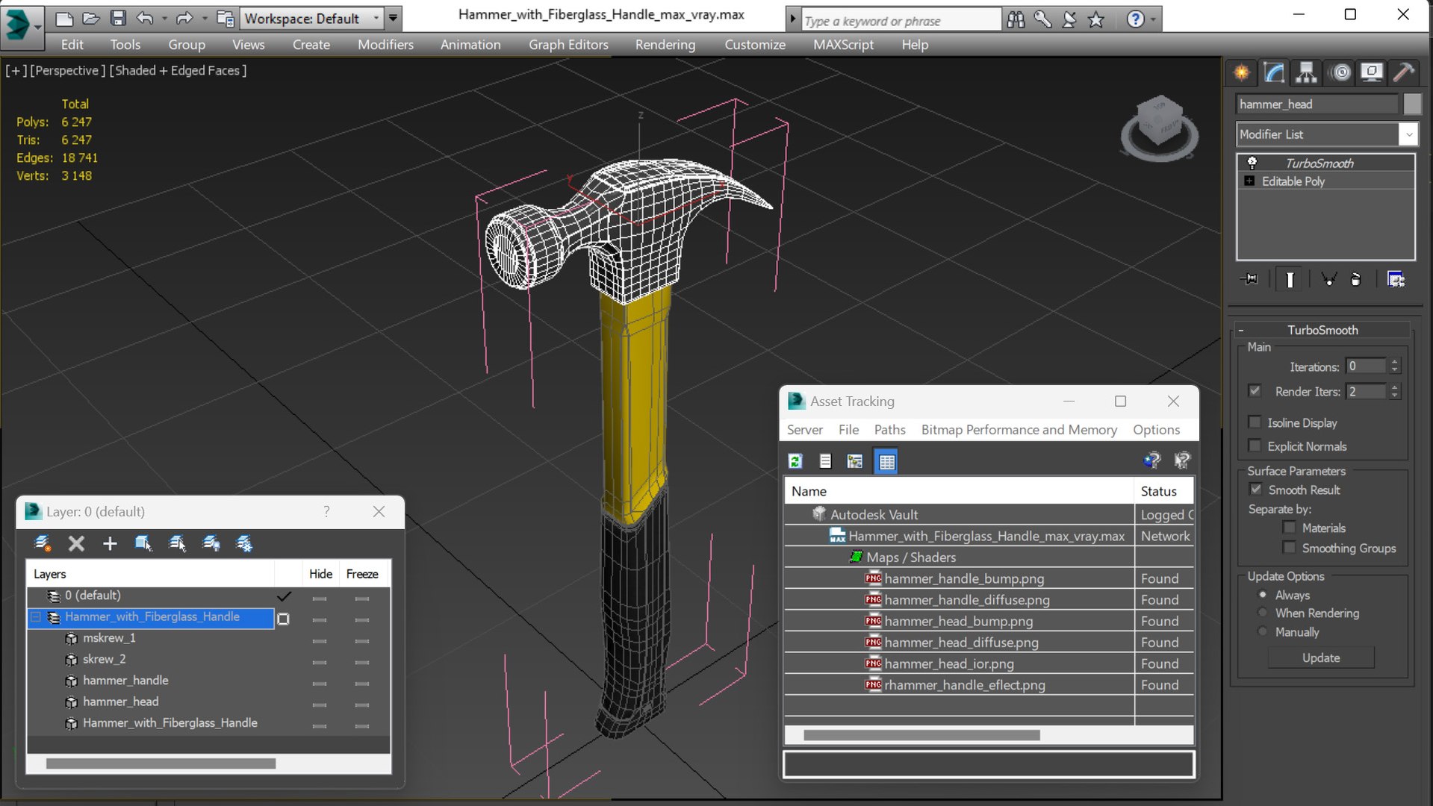
Task: Click the delete layer X icon
Action: [76, 543]
